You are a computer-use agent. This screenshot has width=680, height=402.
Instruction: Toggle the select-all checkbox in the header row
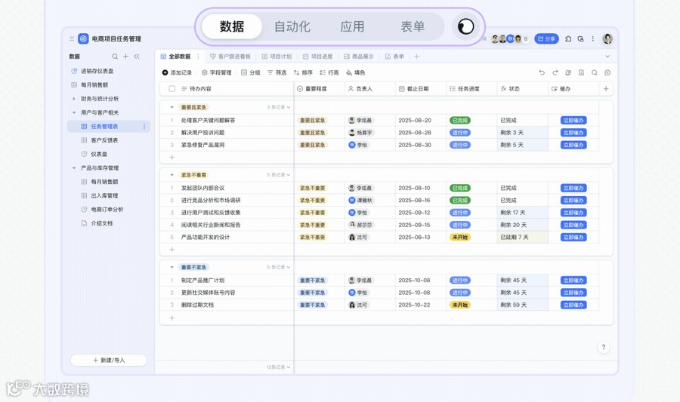pyautogui.click(x=172, y=89)
